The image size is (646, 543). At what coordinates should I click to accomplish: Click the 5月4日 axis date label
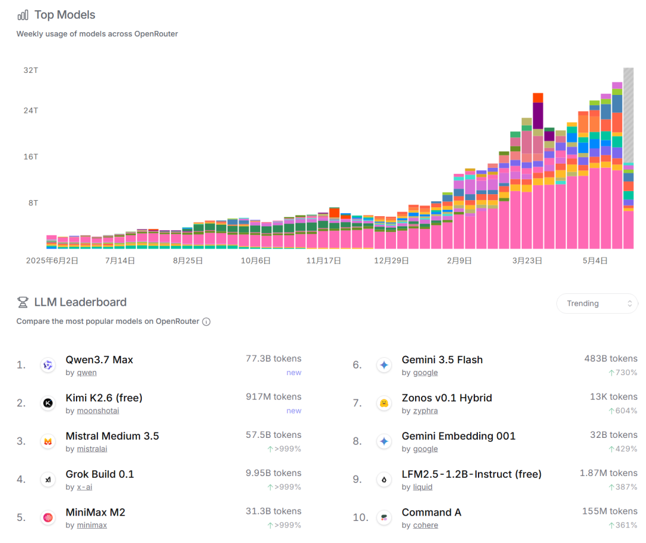595,261
